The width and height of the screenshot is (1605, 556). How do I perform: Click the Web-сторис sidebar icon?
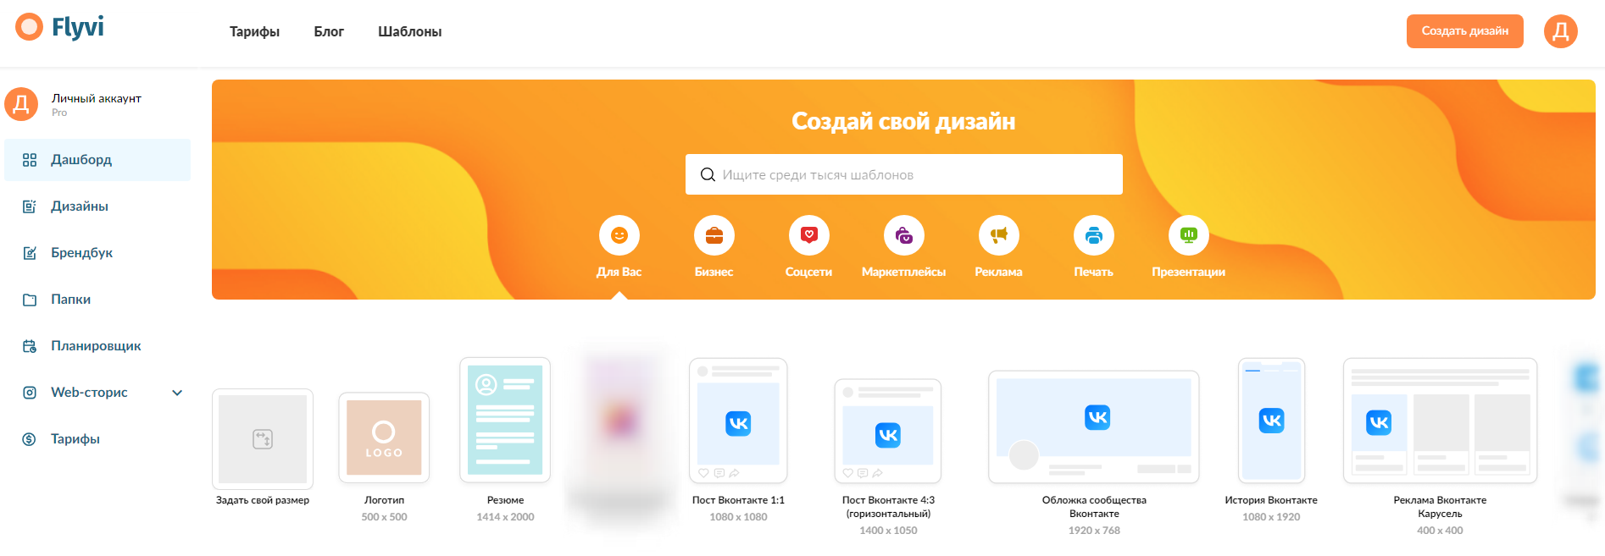pos(30,393)
